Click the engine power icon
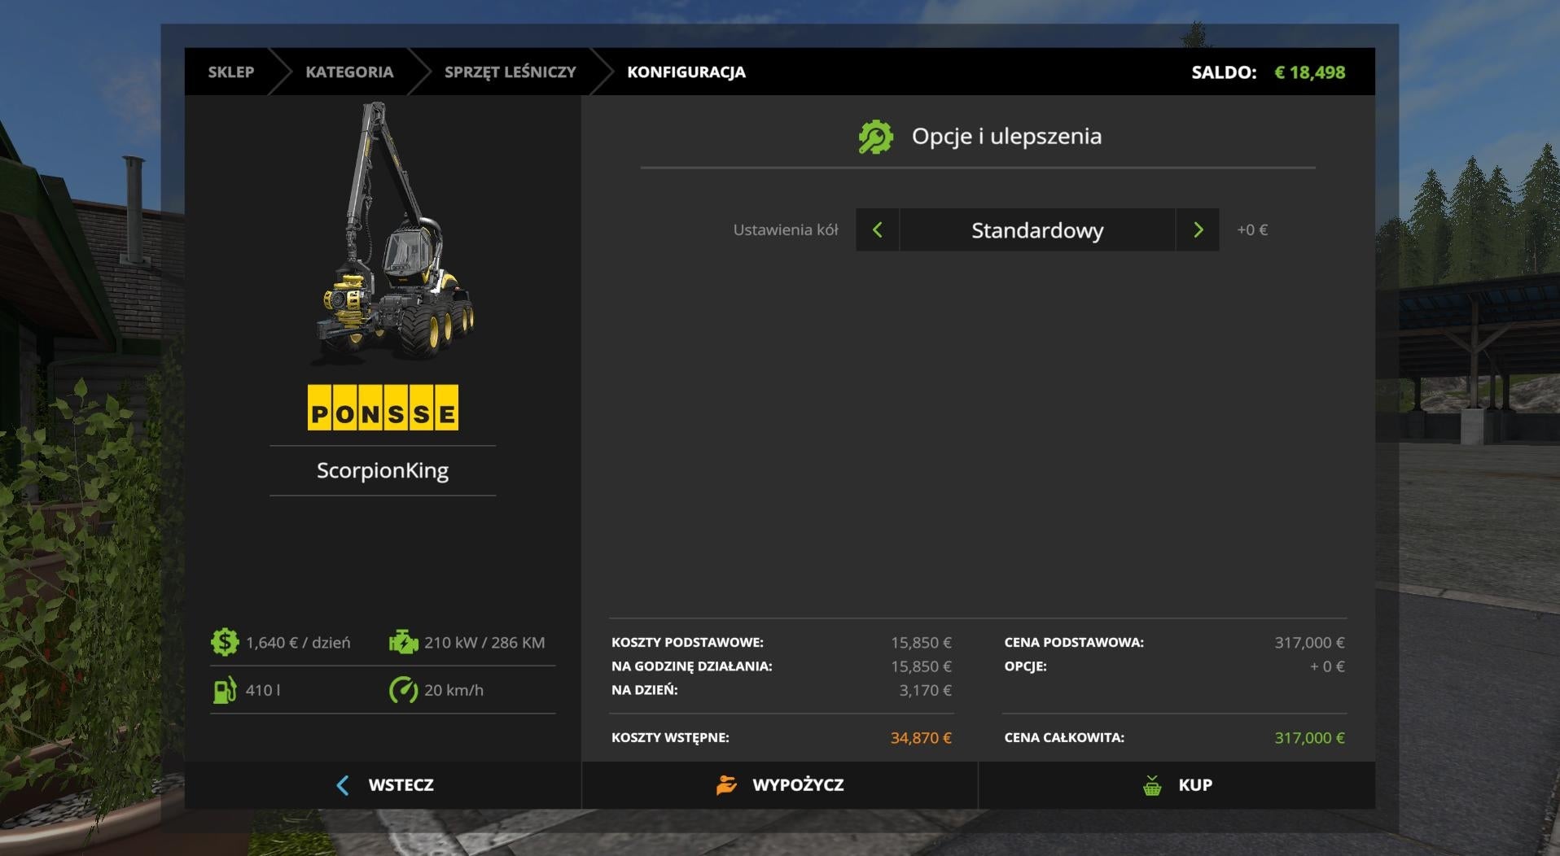 tap(403, 642)
